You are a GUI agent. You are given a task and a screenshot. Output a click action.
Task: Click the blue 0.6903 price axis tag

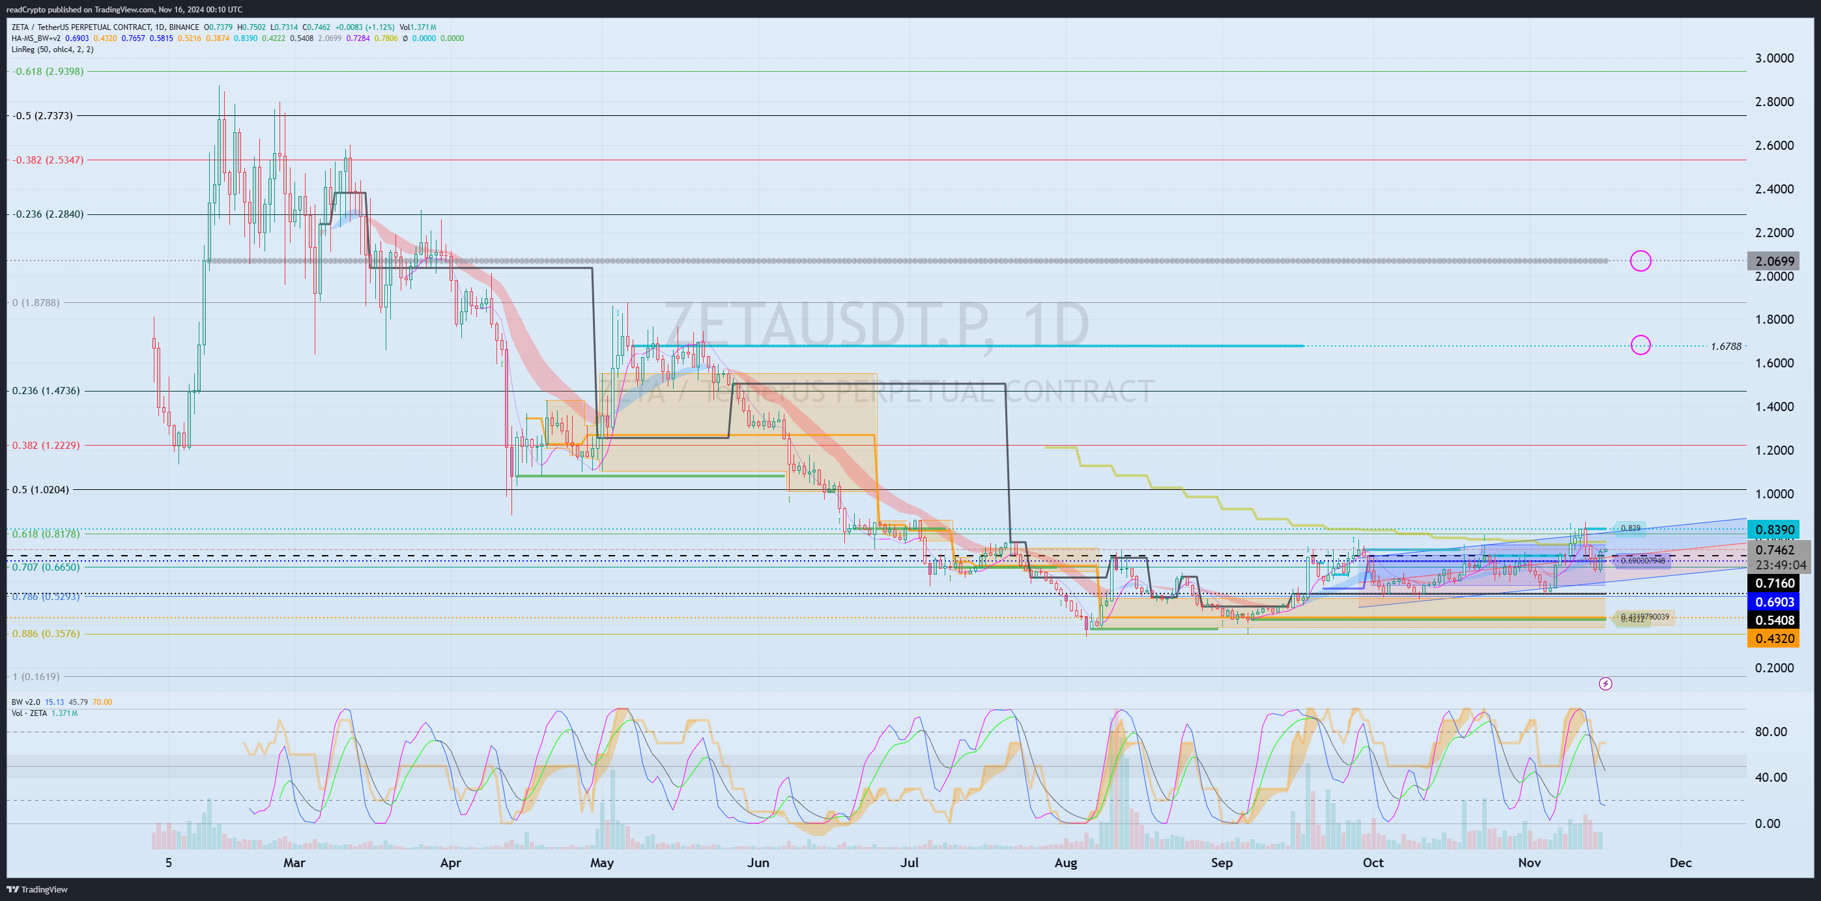tap(1773, 602)
